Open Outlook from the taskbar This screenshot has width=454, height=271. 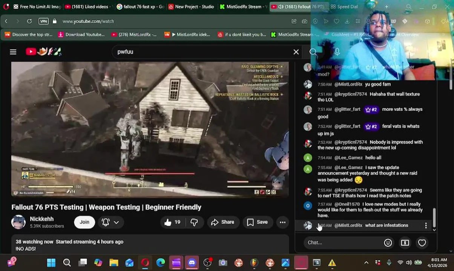tap(129, 263)
